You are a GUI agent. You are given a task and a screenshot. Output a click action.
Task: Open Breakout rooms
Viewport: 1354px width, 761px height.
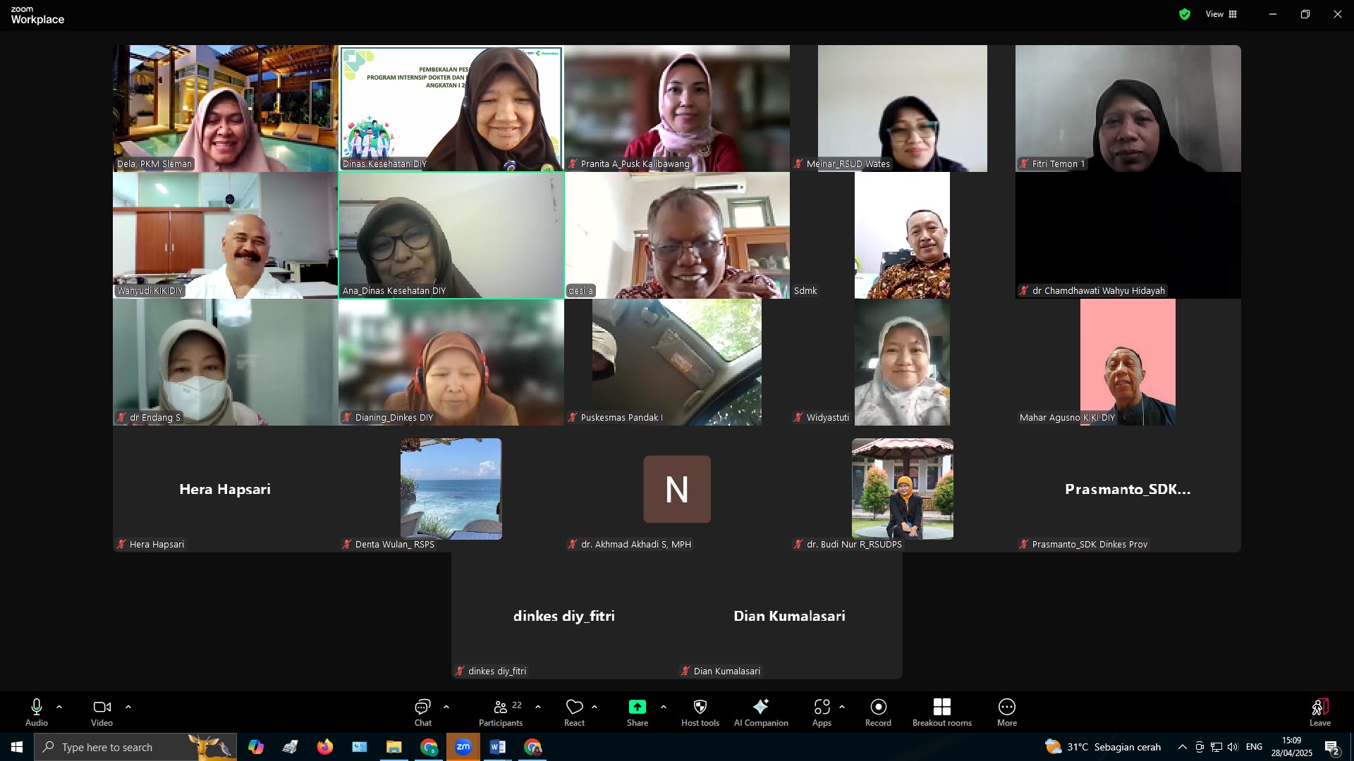(x=942, y=712)
